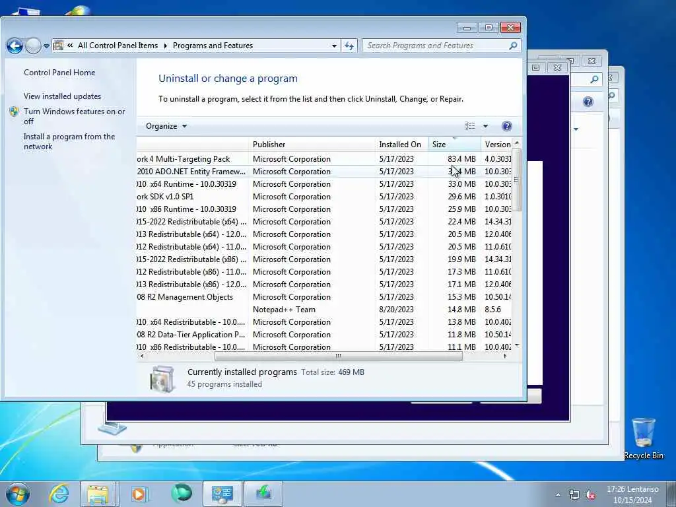This screenshot has width=676, height=507.
Task: Click shield icon beside Turn Windows features
Action: coord(14,112)
